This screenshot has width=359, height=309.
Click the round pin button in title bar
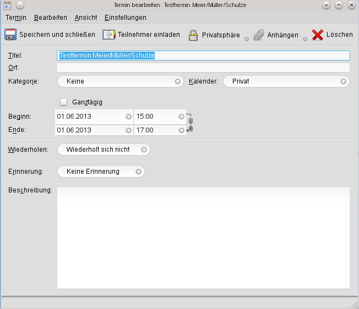[x=20, y=5]
